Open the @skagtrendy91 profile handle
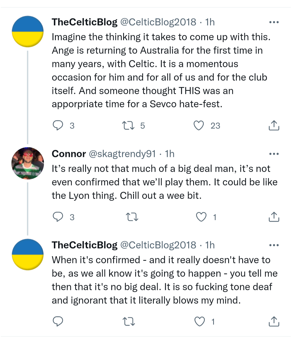This screenshot has width=291, height=338. 122,154
